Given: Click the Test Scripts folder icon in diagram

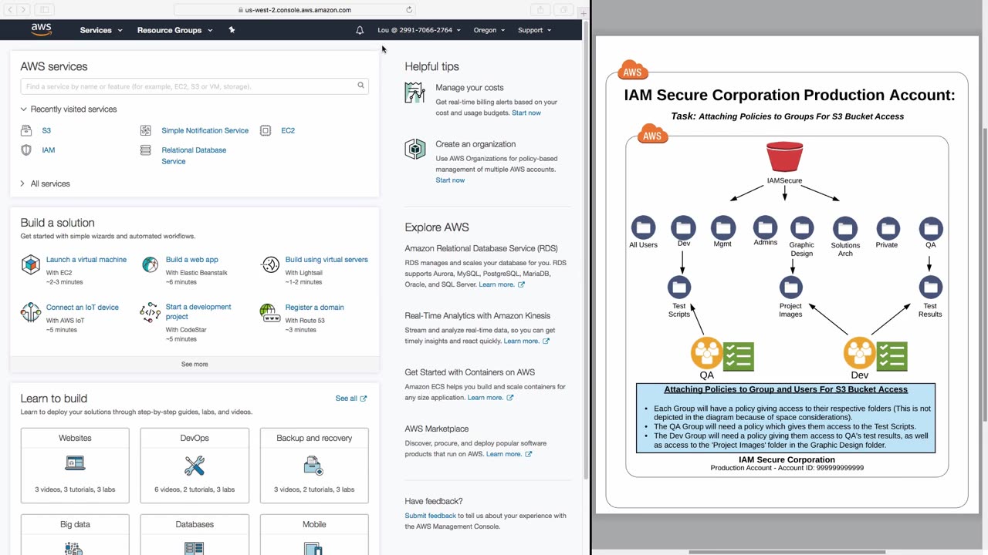Looking at the screenshot, I should [679, 288].
